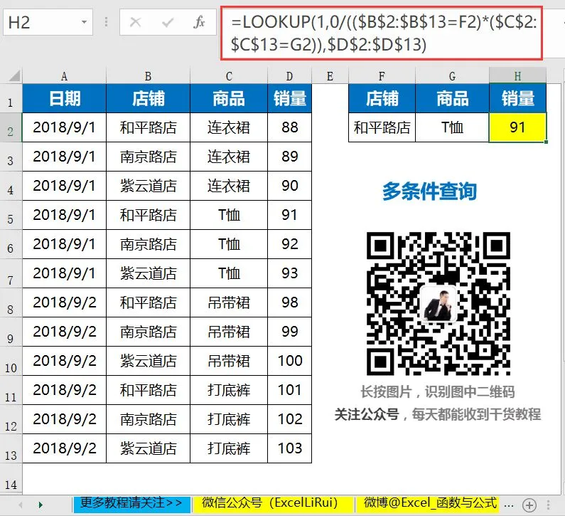Image resolution: width=565 pixels, height=516 pixels.
Task: Select column G header
Action: tap(452, 76)
